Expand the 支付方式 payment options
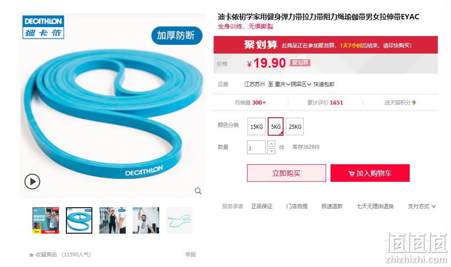The image size is (451, 267). 422,206
